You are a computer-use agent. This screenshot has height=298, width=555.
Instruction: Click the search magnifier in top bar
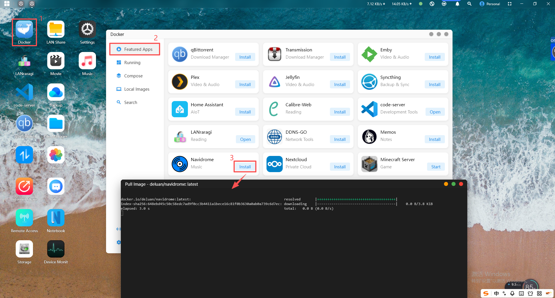(x=469, y=4)
